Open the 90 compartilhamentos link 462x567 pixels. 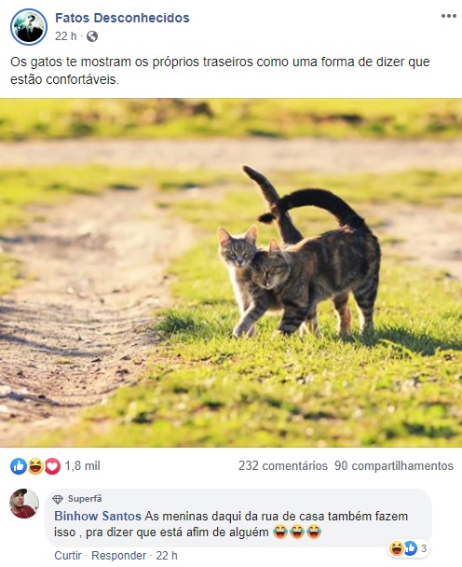[394, 465]
